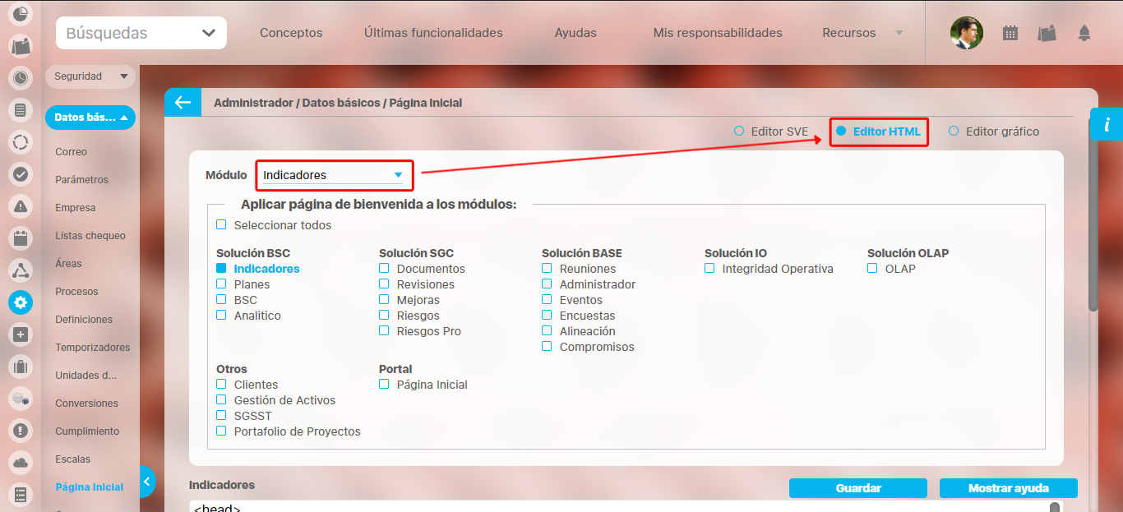This screenshot has height=512, width=1123.
Task: Open the notifications bell
Action: point(1084,34)
